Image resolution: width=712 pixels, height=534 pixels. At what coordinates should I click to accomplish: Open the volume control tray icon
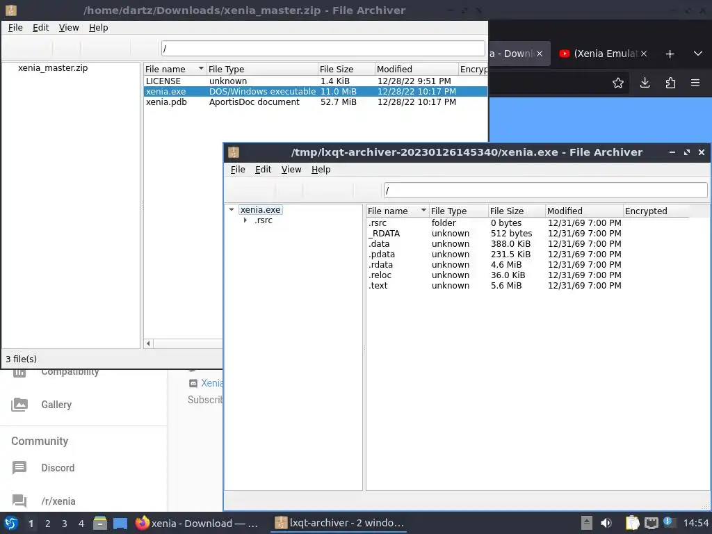tap(606, 523)
